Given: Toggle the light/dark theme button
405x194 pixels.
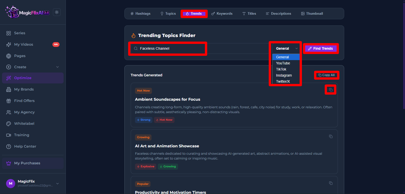Looking at the screenshot, I should pyautogui.click(x=57, y=12).
